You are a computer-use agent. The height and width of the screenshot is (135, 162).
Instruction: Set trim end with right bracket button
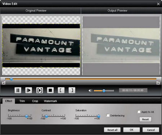pyautogui.click(x=72, y=90)
